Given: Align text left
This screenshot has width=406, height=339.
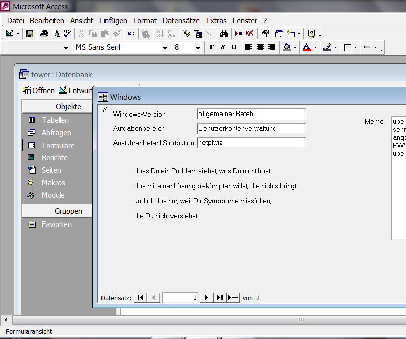Looking at the screenshot, I should [249, 47].
